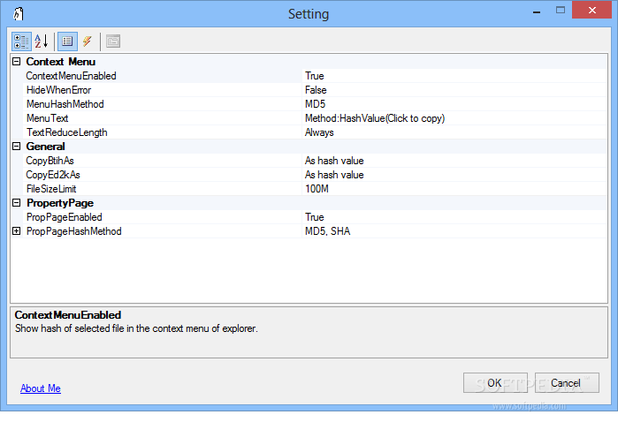This screenshot has height=422, width=618.
Task: Click the True value of ContextMenuEnabled
Action: tap(454, 76)
